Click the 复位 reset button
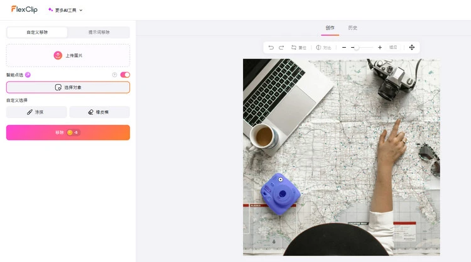471x262 pixels. pos(298,48)
